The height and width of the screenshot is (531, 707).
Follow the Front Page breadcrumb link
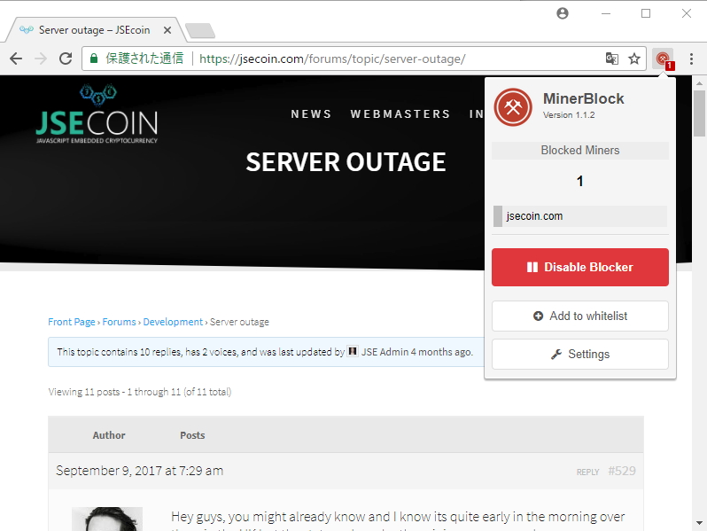71,322
